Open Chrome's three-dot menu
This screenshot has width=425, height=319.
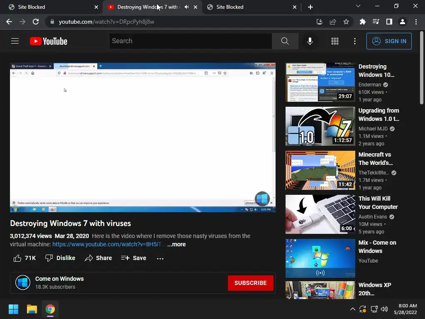pos(416,22)
